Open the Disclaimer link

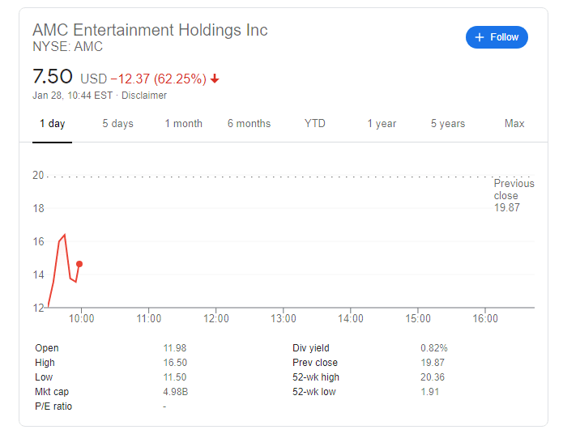pyautogui.click(x=144, y=96)
